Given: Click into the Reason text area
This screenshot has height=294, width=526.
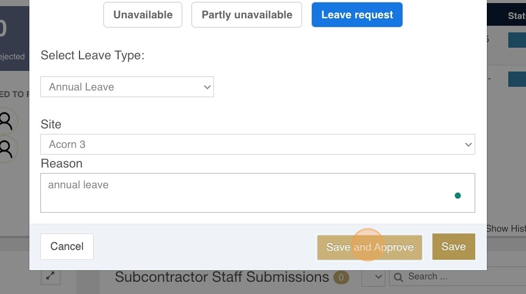Looking at the screenshot, I should click(x=257, y=193).
